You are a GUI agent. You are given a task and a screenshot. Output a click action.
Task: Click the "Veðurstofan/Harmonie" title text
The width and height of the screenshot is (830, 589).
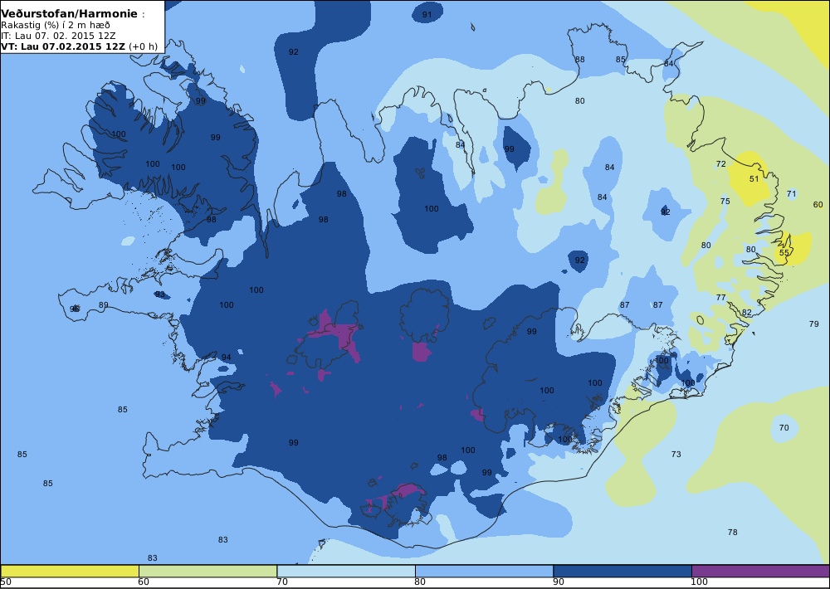70,14
